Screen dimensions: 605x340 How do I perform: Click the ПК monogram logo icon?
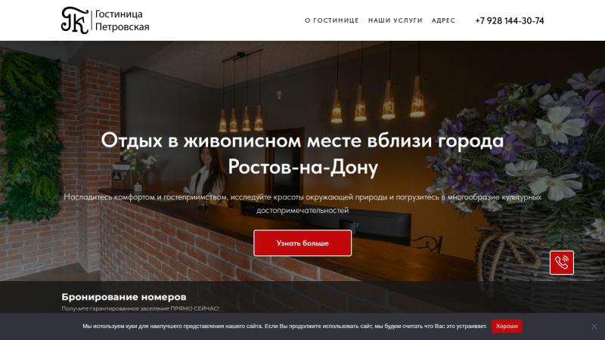click(75, 20)
